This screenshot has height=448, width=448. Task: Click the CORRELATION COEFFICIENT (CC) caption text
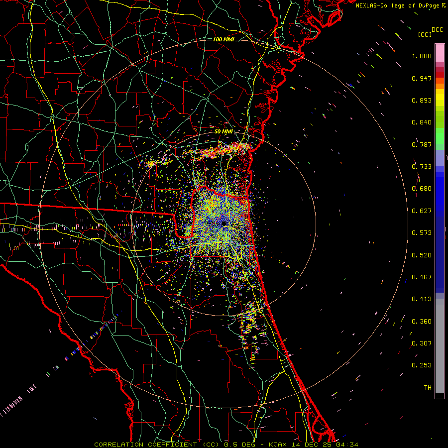157,445
